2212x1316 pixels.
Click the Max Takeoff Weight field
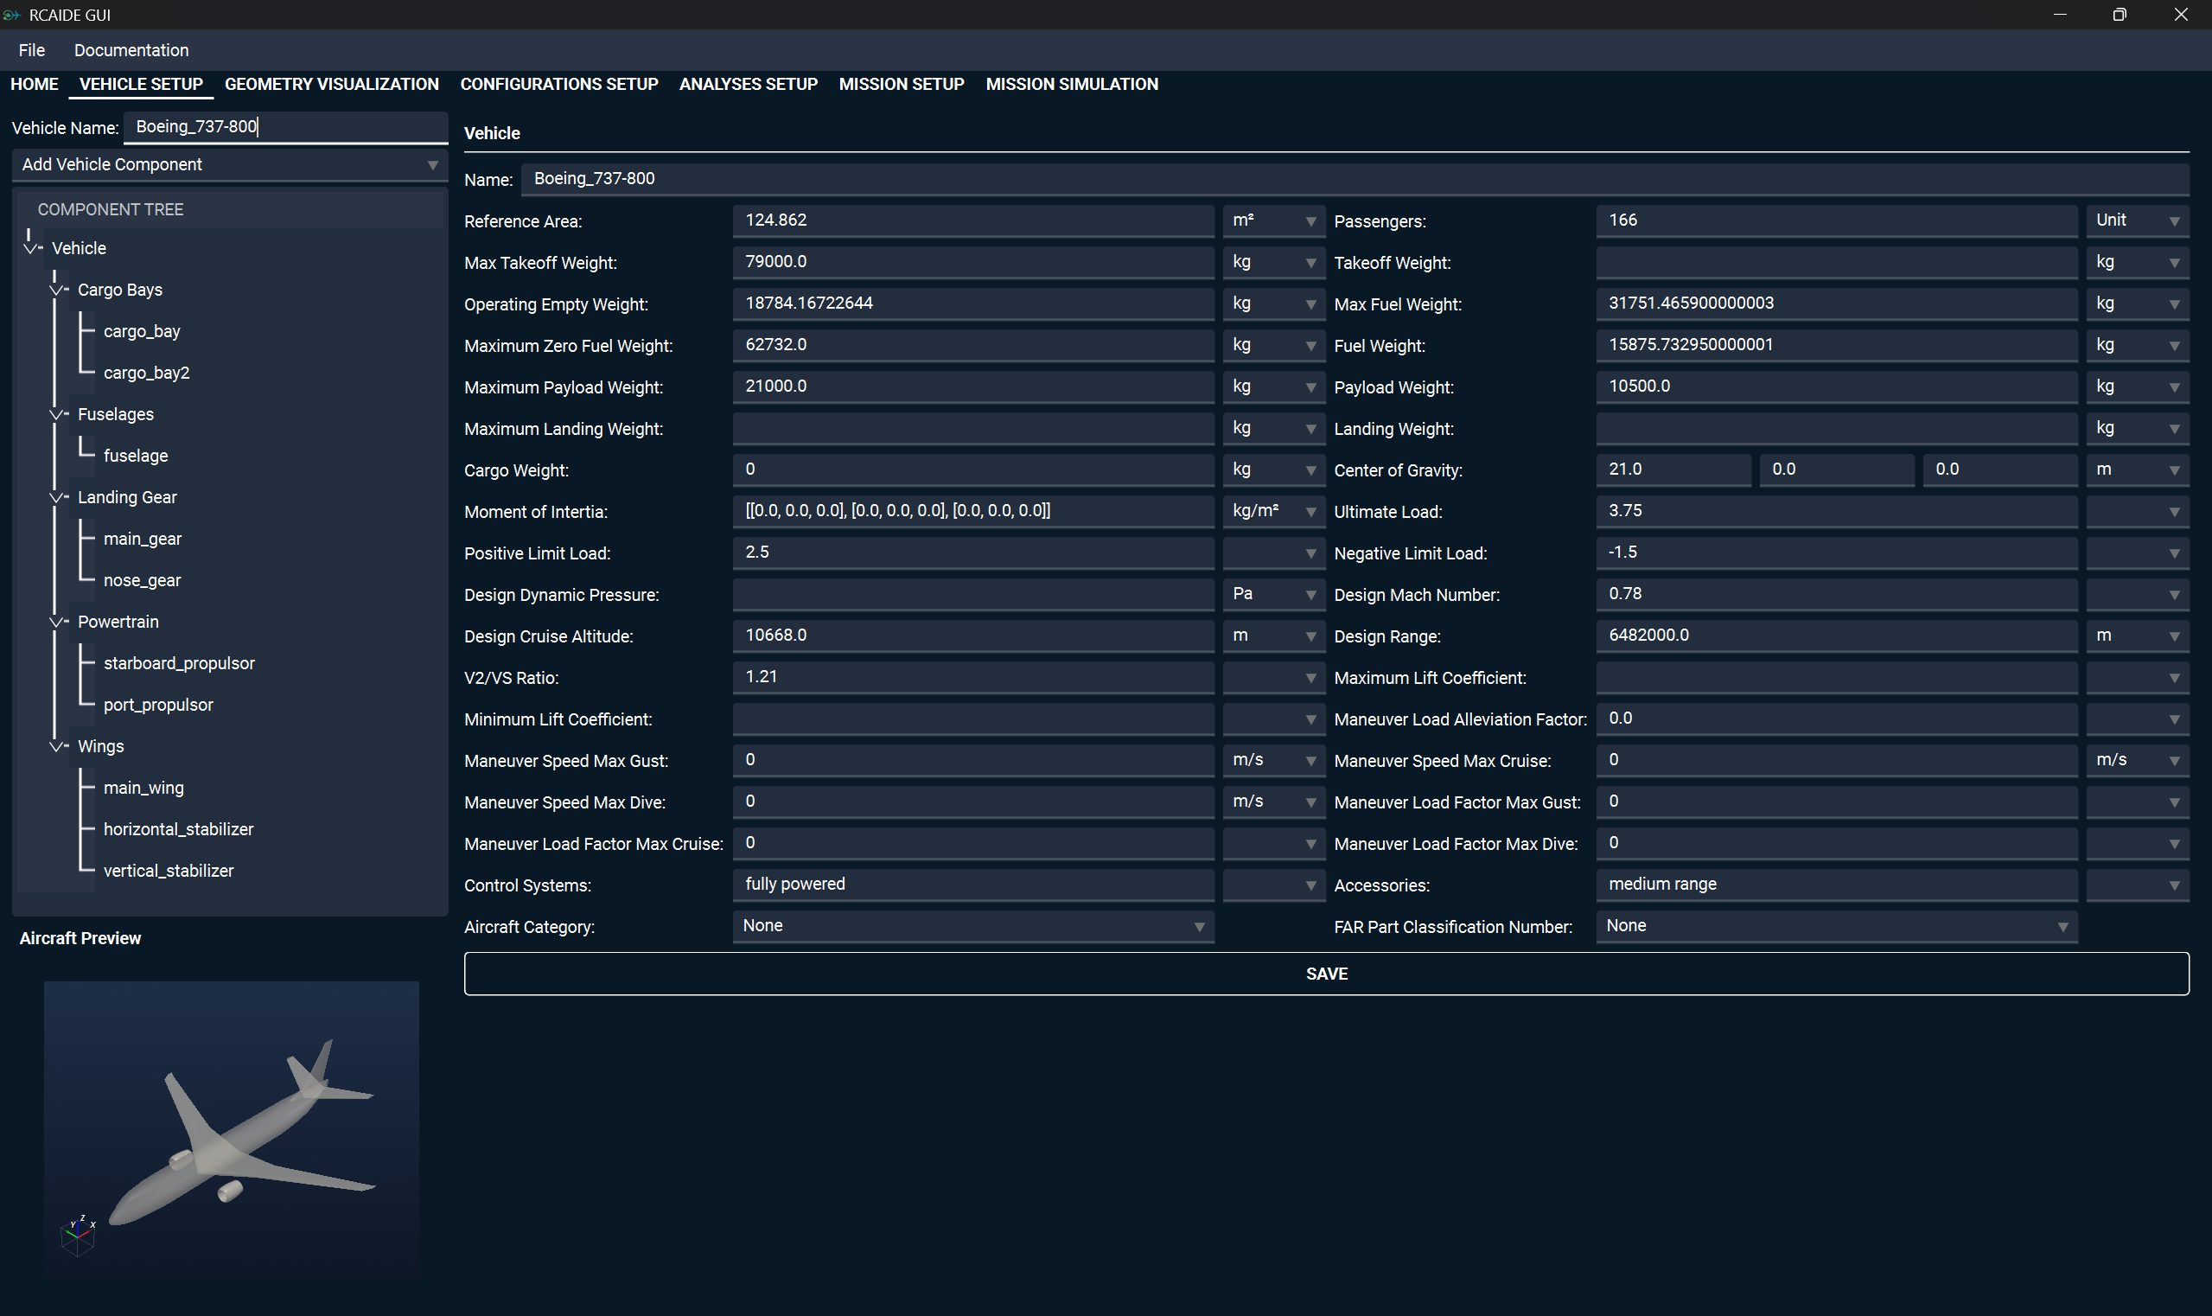(x=972, y=263)
